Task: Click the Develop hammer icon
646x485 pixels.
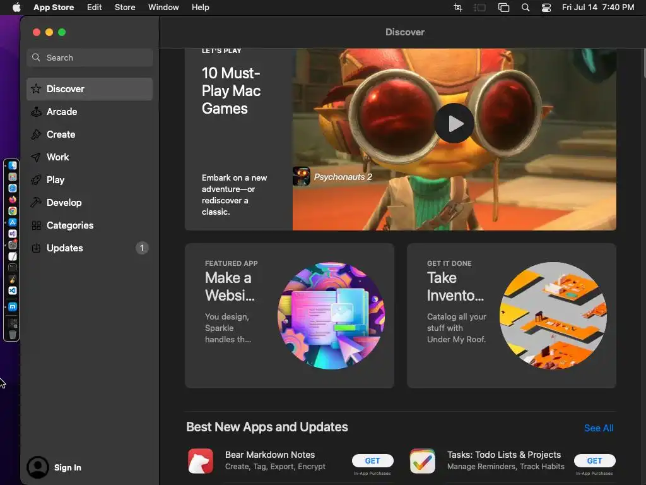Action: tap(36, 203)
